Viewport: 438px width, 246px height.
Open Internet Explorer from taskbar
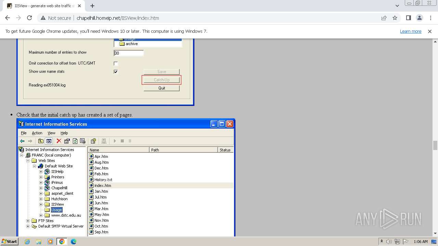[x=27, y=242]
